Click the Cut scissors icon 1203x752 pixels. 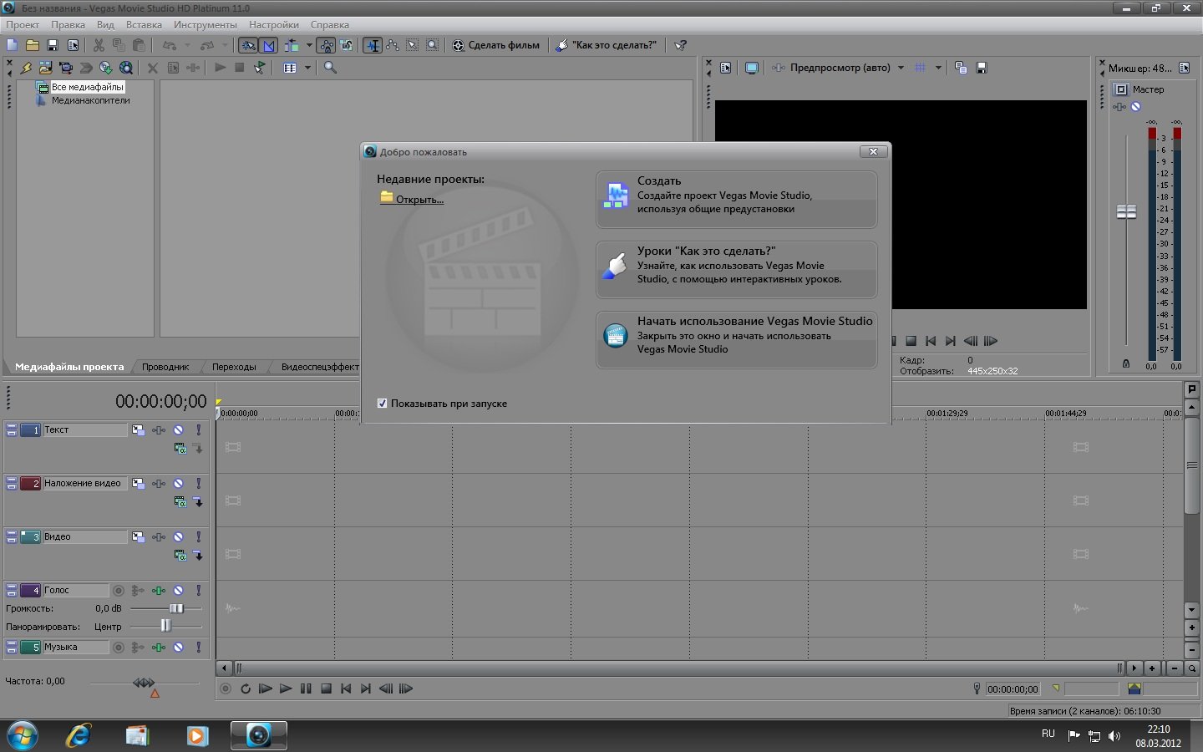pyautogui.click(x=99, y=45)
